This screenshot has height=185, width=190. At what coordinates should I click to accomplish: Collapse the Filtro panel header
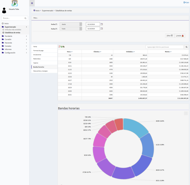(x=36, y=18)
